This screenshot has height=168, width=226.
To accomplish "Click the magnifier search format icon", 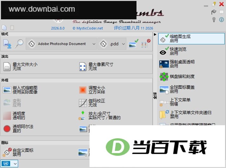I will pos(19,44).
